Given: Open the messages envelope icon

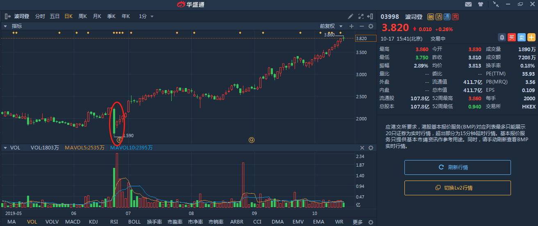Looking at the screenshot, I should point(468,5).
